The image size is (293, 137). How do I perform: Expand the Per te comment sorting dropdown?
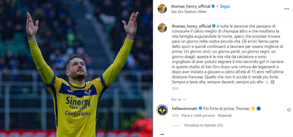pyautogui.click(x=179, y=100)
